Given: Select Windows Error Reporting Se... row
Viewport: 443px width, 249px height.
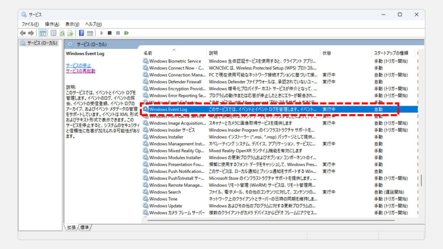Looking at the screenshot, I should (280, 96).
